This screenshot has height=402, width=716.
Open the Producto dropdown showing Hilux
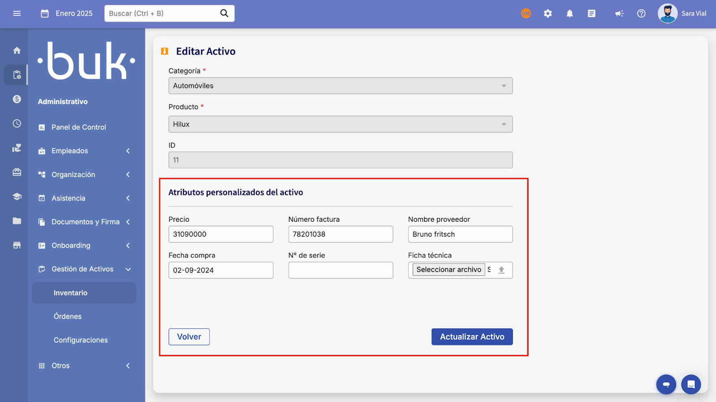(x=340, y=124)
